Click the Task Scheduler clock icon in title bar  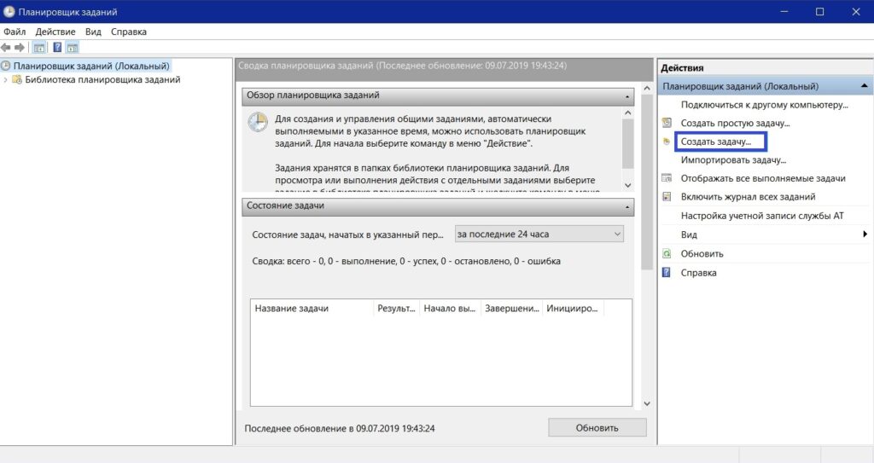9,11
